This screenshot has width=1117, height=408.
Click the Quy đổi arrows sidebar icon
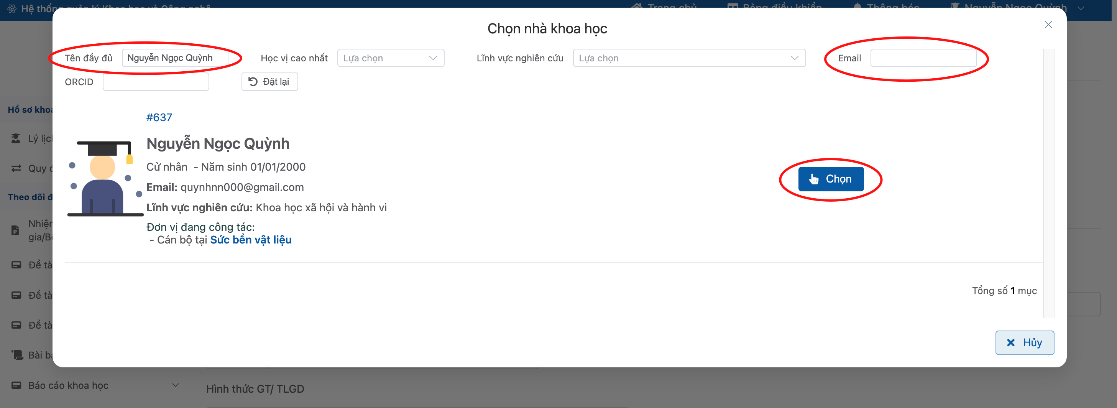[16, 168]
